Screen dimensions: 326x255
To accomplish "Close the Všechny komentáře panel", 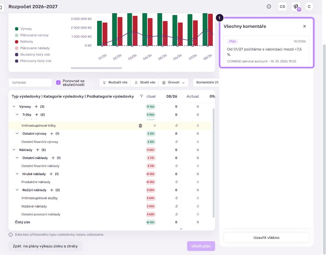I will point(305,26).
